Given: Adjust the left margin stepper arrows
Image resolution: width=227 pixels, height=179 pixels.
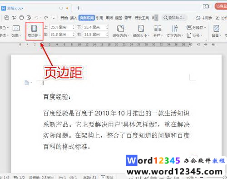Looking at the screenshot, I should (74, 35).
